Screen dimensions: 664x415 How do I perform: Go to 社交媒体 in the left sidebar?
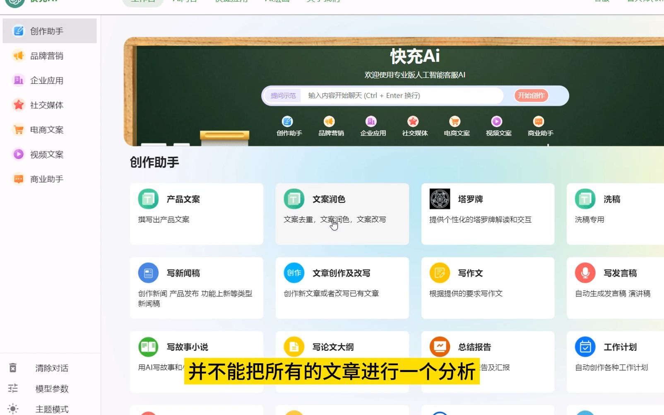[x=49, y=105]
